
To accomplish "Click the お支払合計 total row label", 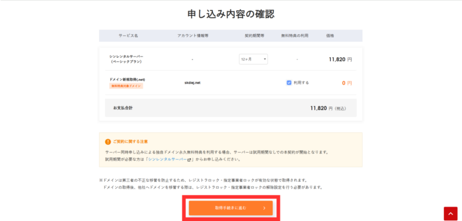I will 123,108.
